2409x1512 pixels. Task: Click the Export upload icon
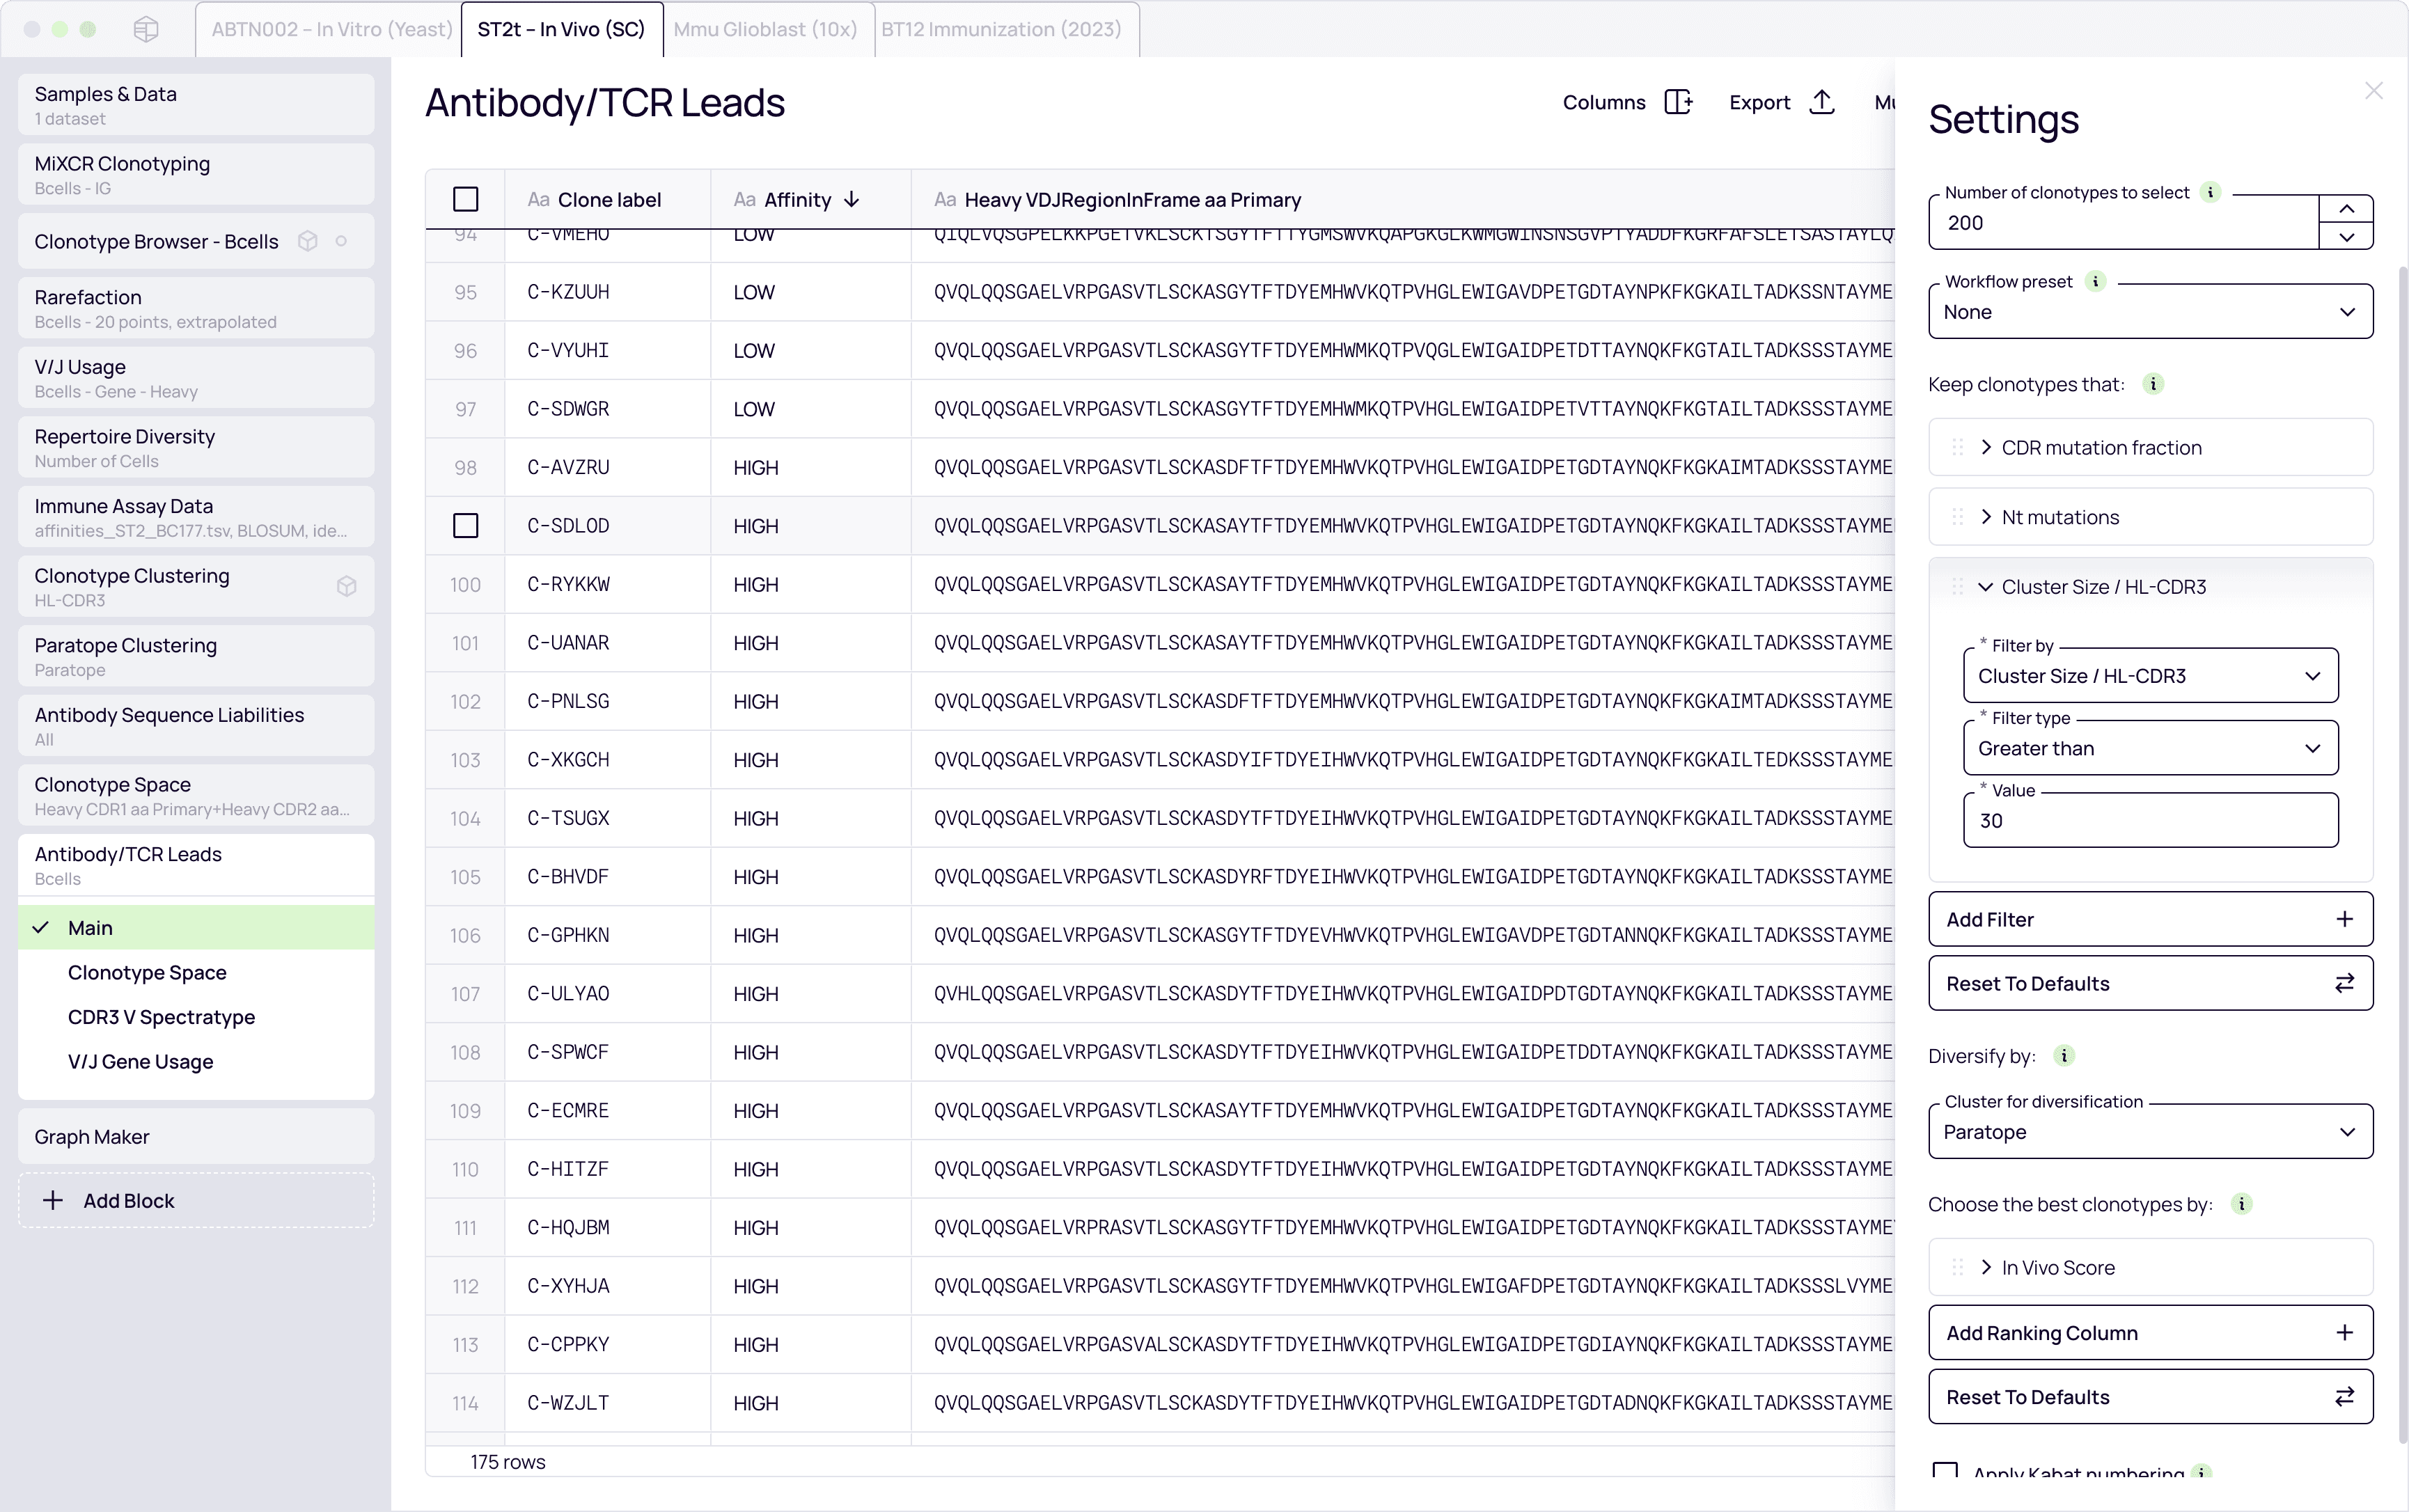tap(1822, 102)
